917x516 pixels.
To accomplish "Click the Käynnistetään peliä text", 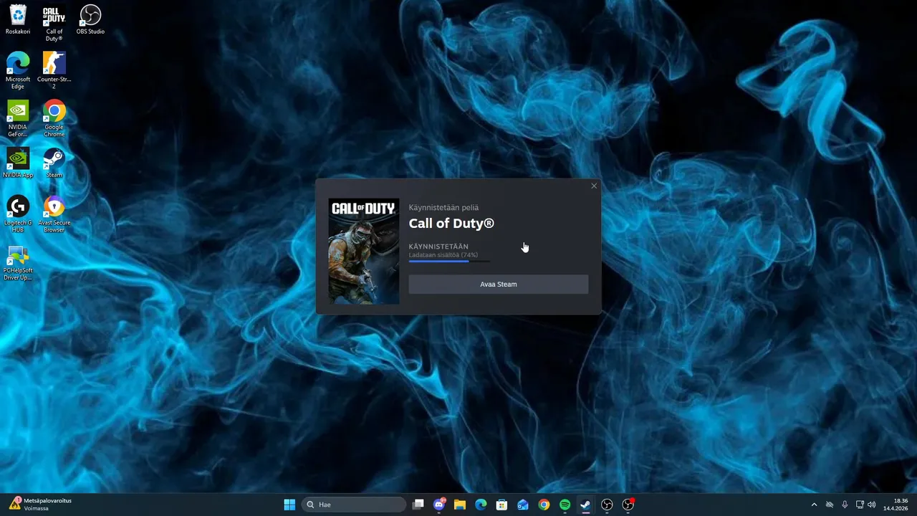I will [x=443, y=208].
